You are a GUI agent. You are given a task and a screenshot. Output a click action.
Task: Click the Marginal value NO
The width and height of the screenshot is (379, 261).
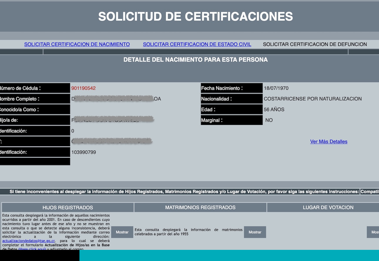(x=269, y=120)
